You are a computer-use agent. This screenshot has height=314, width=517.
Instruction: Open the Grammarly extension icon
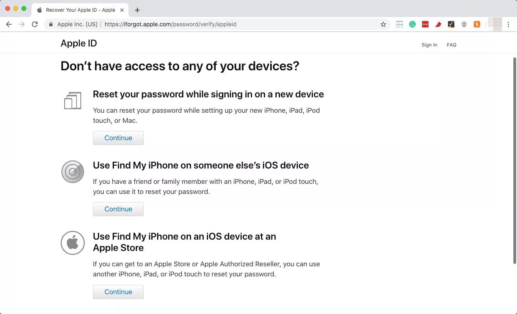[x=412, y=24]
